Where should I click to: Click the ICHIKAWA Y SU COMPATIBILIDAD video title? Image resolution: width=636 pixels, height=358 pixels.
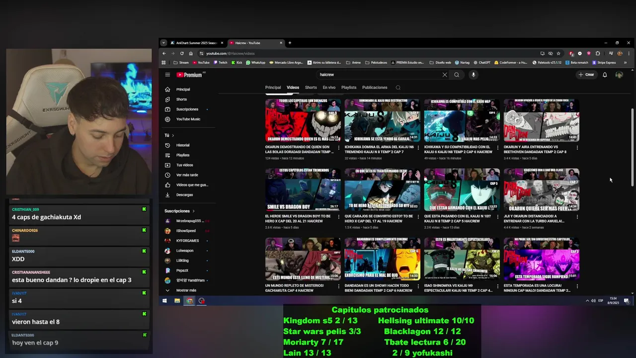coord(458,149)
